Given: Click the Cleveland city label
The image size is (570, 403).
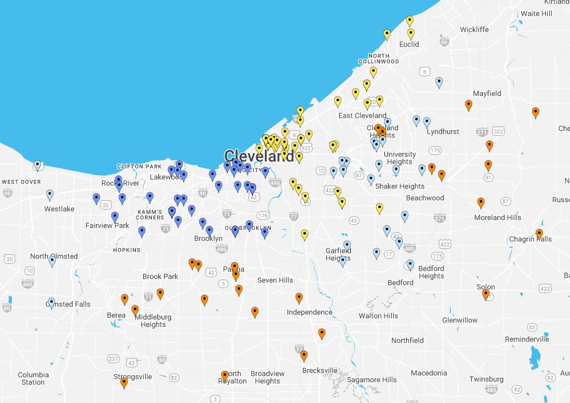Looking at the screenshot, I should coord(259,156).
